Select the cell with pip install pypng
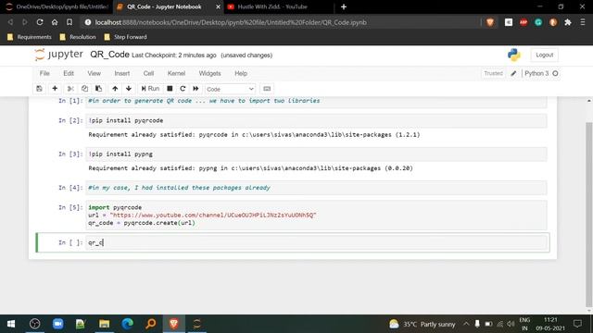The image size is (593, 333). tap(316, 154)
